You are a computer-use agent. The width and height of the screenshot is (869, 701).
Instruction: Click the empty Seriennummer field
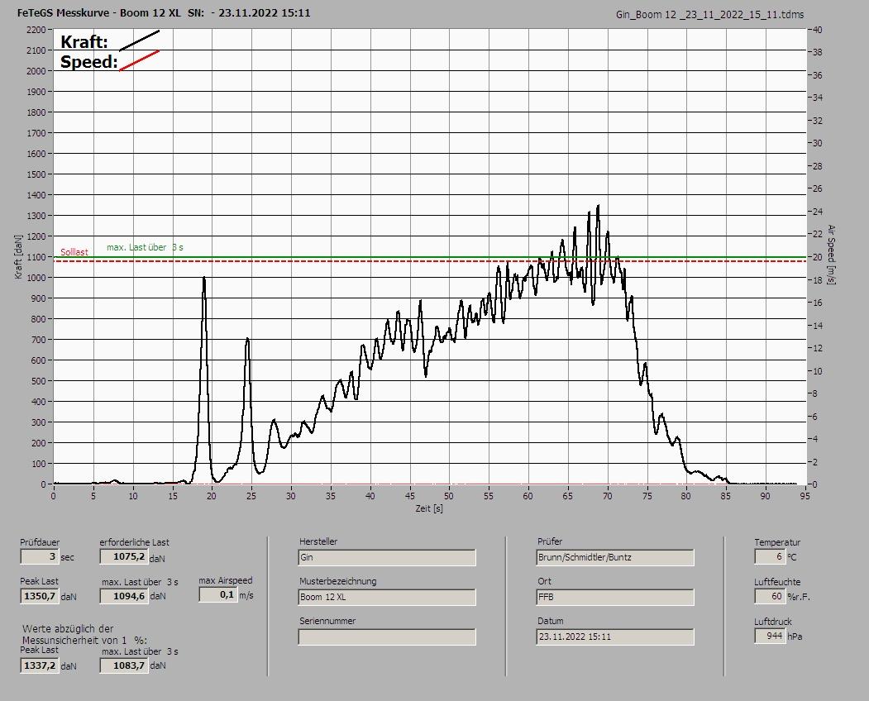point(387,637)
